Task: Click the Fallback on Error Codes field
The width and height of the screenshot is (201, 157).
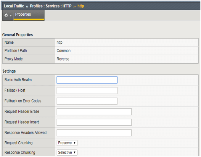Action: [87, 101]
